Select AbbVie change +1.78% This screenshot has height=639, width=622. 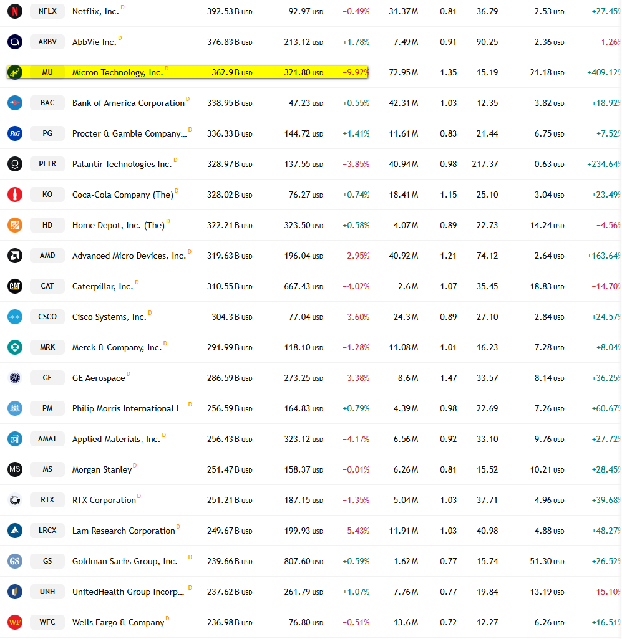[x=356, y=42]
